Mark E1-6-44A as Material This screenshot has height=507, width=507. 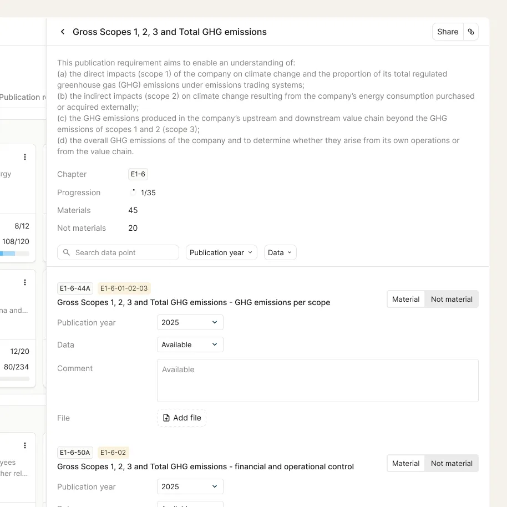[406, 300]
